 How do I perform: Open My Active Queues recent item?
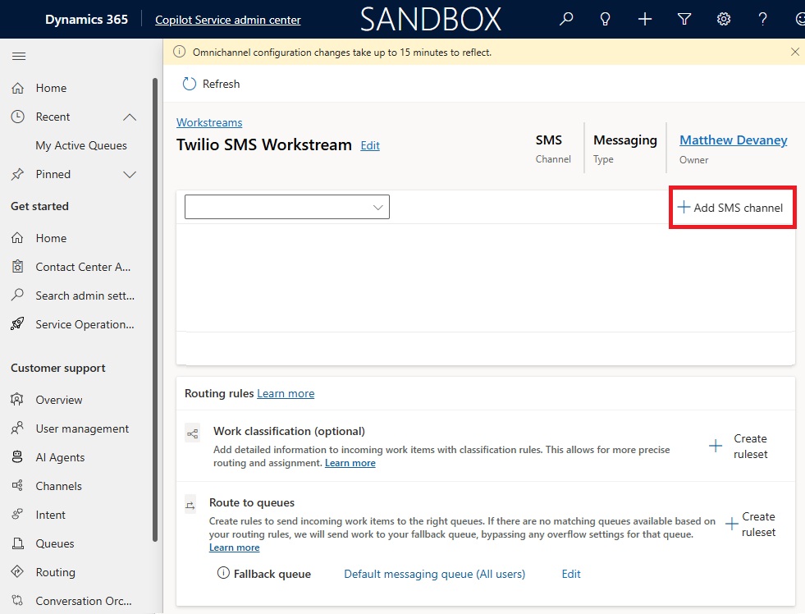tap(81, 146)
